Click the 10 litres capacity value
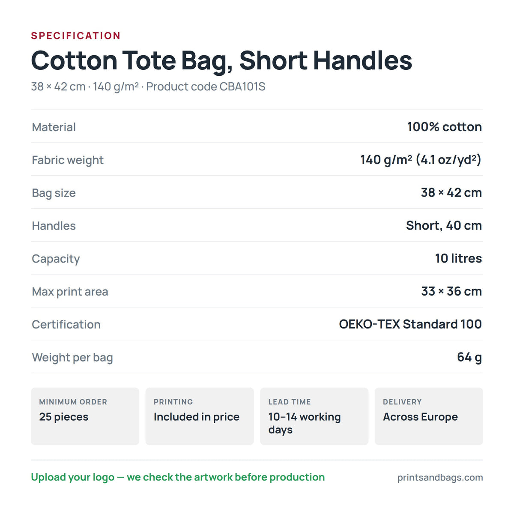 (458, 258)
